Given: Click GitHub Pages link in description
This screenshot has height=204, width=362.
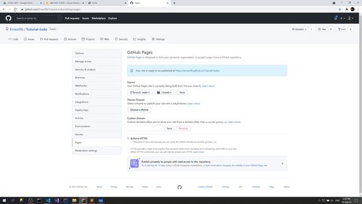Looking at the screenshot, I should (x=135, y=57).
